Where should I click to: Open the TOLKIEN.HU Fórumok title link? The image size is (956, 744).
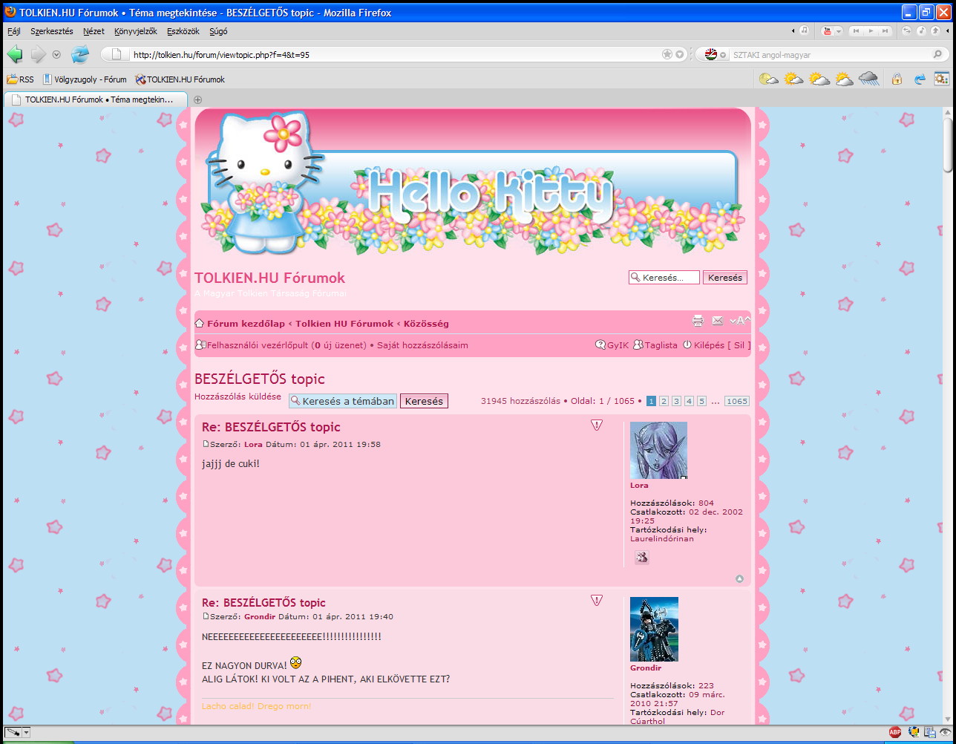tap(269, 278)
